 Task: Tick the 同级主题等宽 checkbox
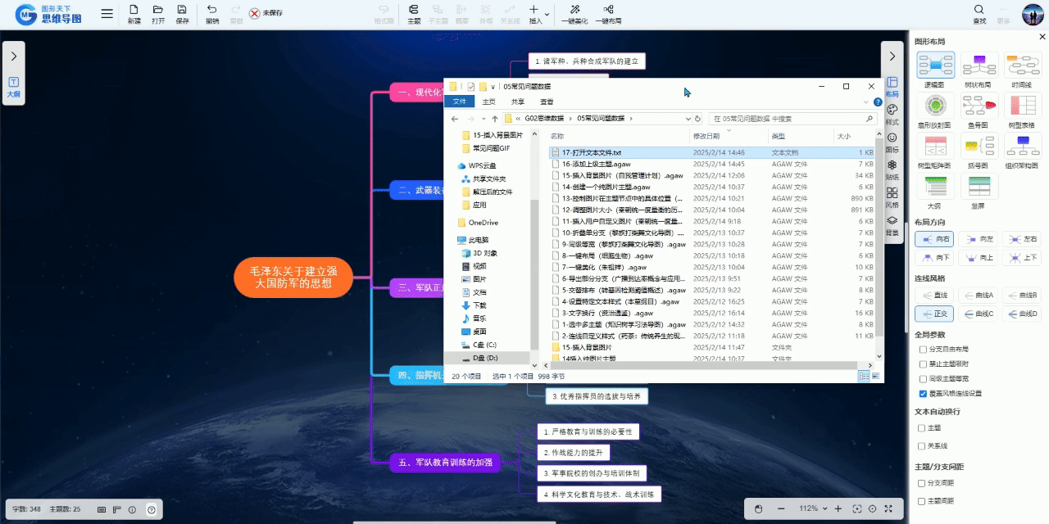(x=923, y=378)
